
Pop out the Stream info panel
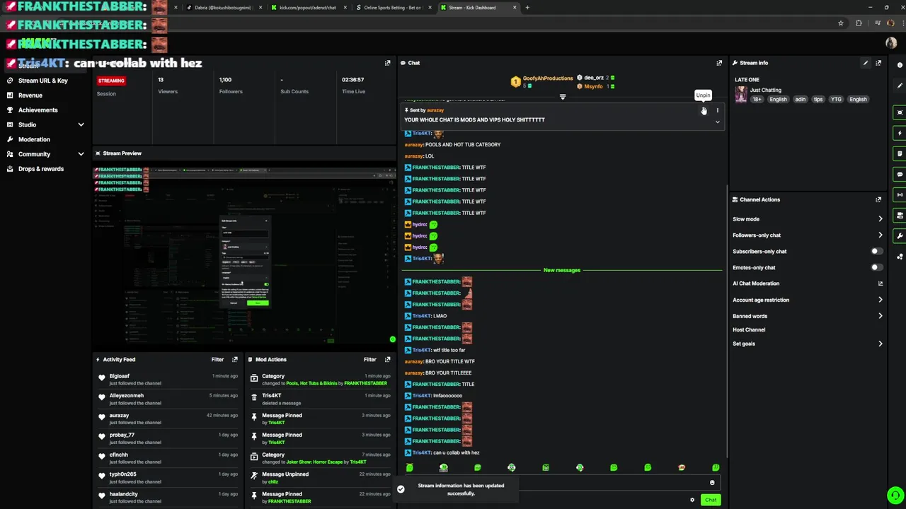[x=878, y=63]
